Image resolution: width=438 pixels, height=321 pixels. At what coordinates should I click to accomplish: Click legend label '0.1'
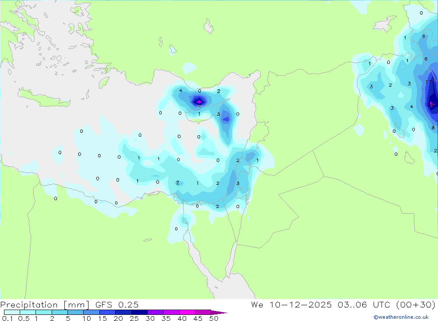click(7, 318)
